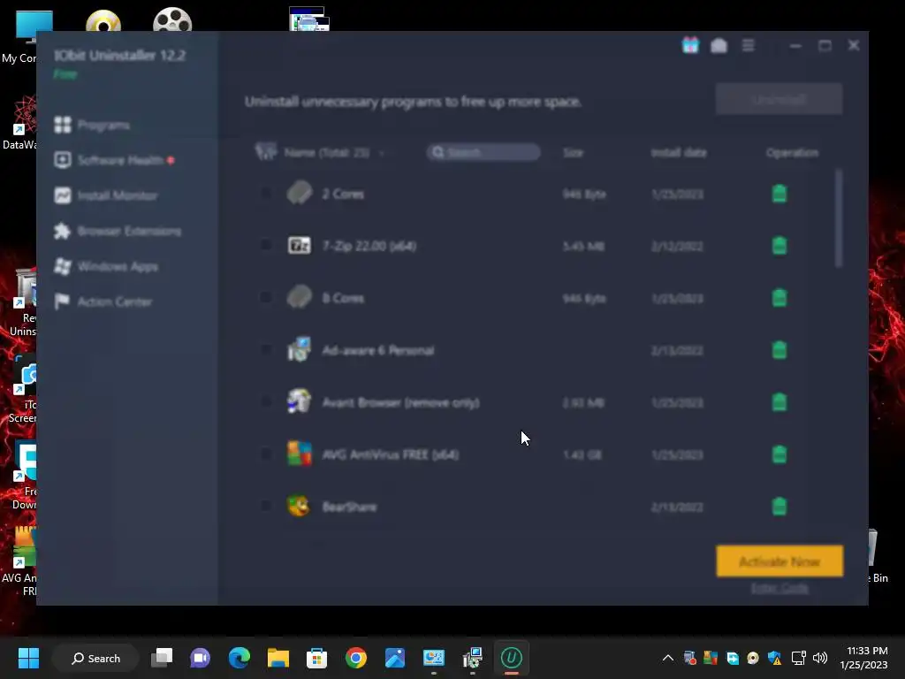Image resolution: width=905 pixels, height=679 pixels.
Task: Select the Ad-aware 6 Personal entry
Action: pos(378,350)
